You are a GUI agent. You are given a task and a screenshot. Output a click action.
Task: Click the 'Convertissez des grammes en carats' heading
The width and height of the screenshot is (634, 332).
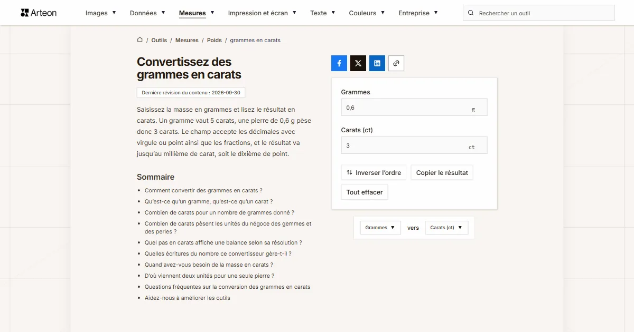[189, 68]
